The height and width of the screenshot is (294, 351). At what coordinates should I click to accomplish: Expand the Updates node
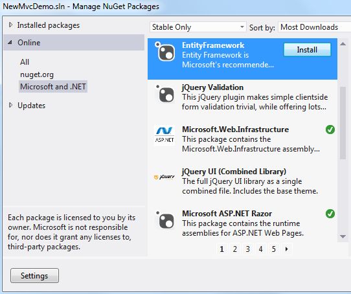tap(10, 105)
